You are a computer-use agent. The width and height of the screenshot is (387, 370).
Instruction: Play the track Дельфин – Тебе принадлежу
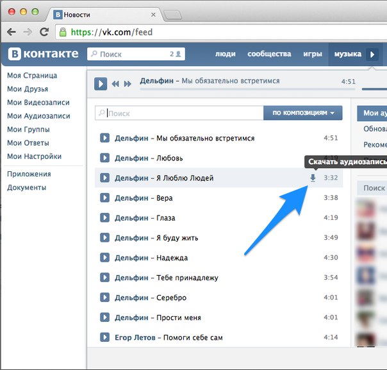click(x=104, y=278)
